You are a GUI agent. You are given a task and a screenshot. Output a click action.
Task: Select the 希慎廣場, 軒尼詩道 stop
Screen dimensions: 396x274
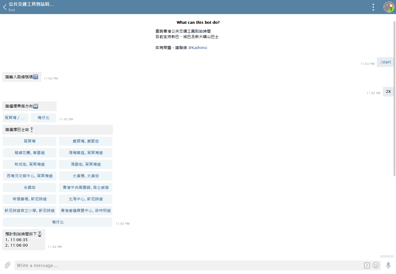29,199
